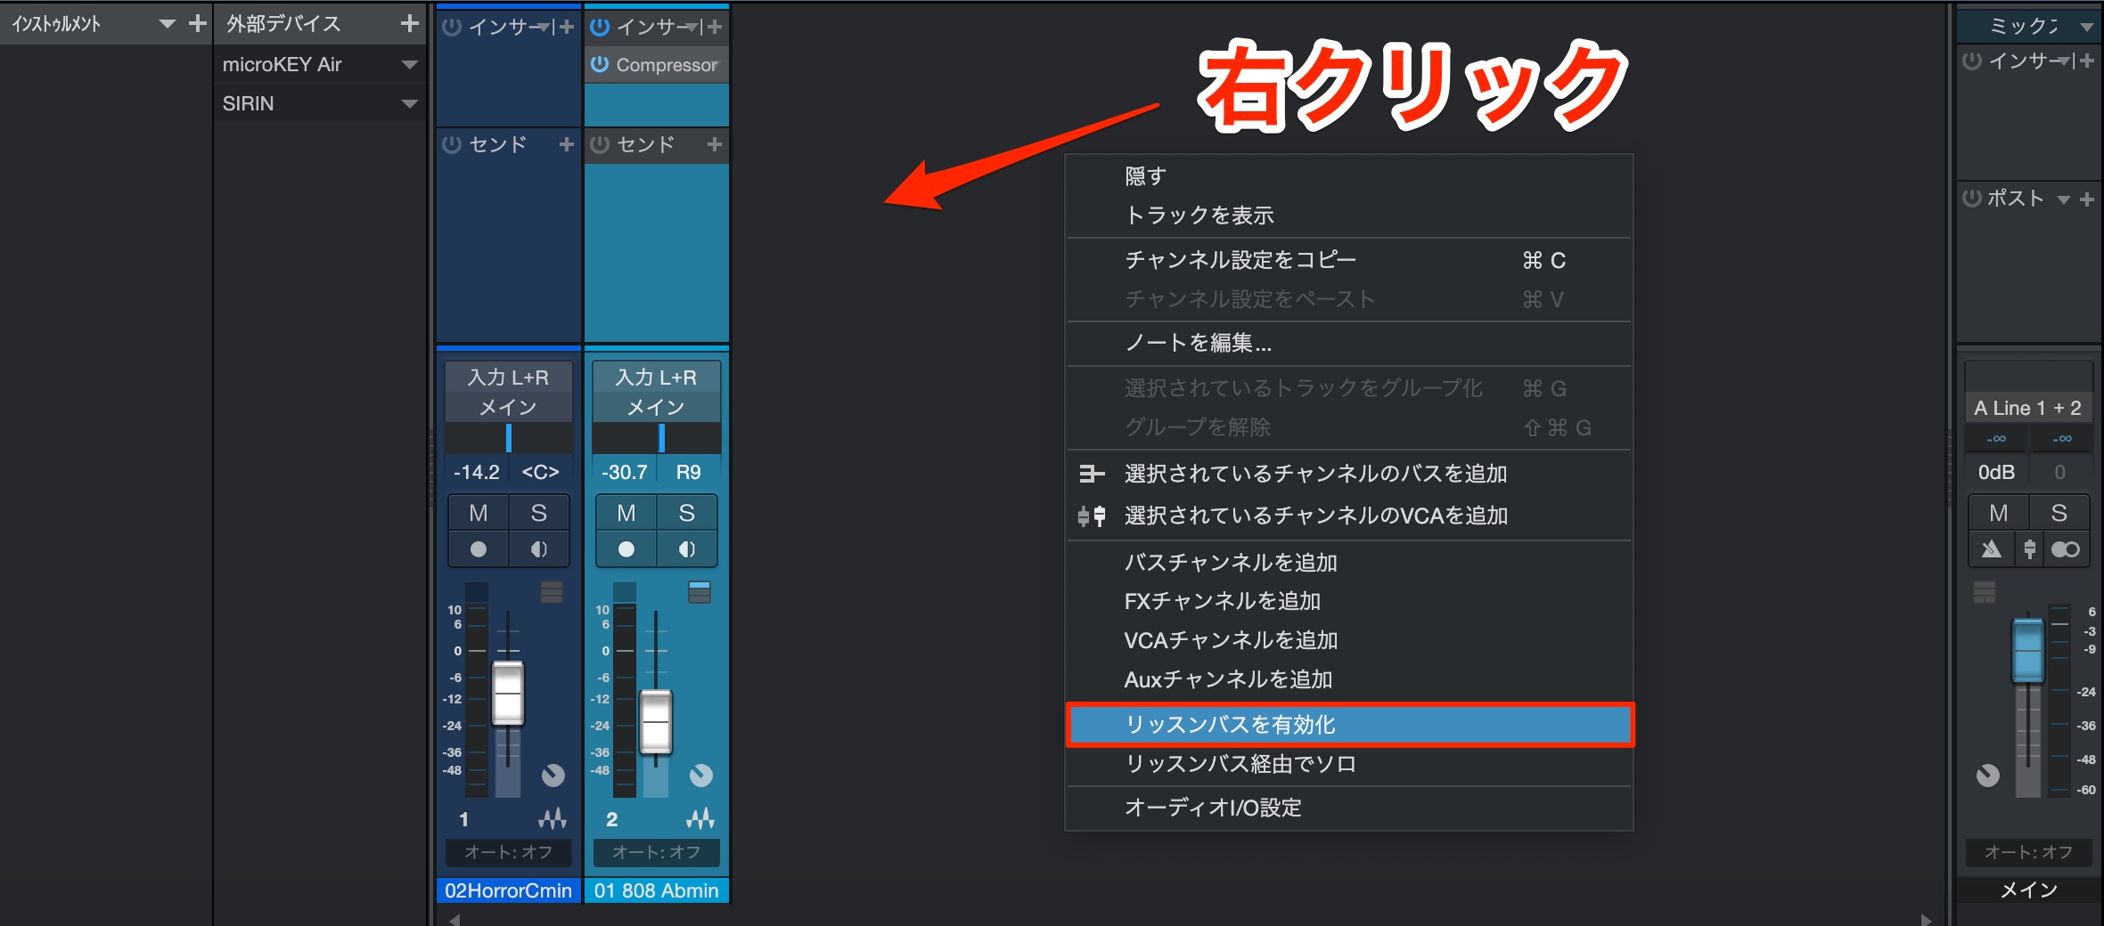Click the channel 2 volume fader handle
Screen dimensions: 2104x926
click(x=656, y=722)
